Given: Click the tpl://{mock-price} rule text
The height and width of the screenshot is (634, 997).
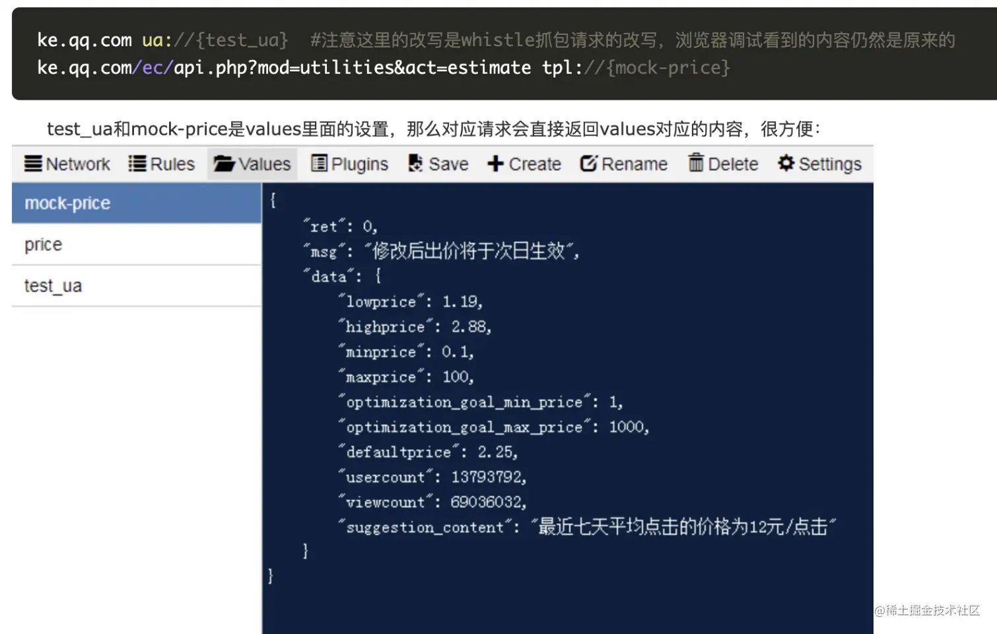Looking at the screenshot, I should tap(636, 67).
